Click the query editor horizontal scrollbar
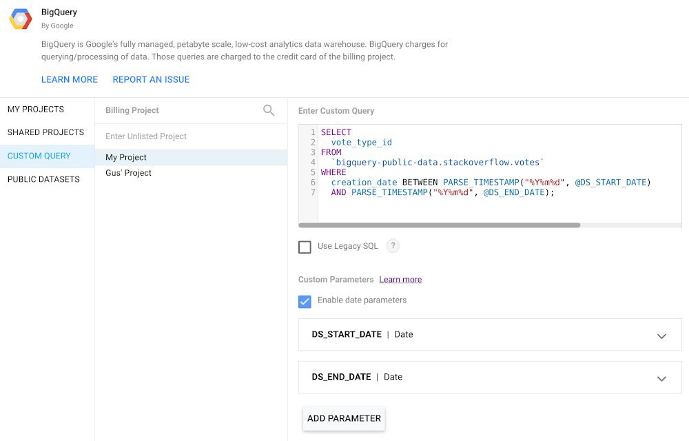Viewport: 689px width, 441px height. (440, 225)
